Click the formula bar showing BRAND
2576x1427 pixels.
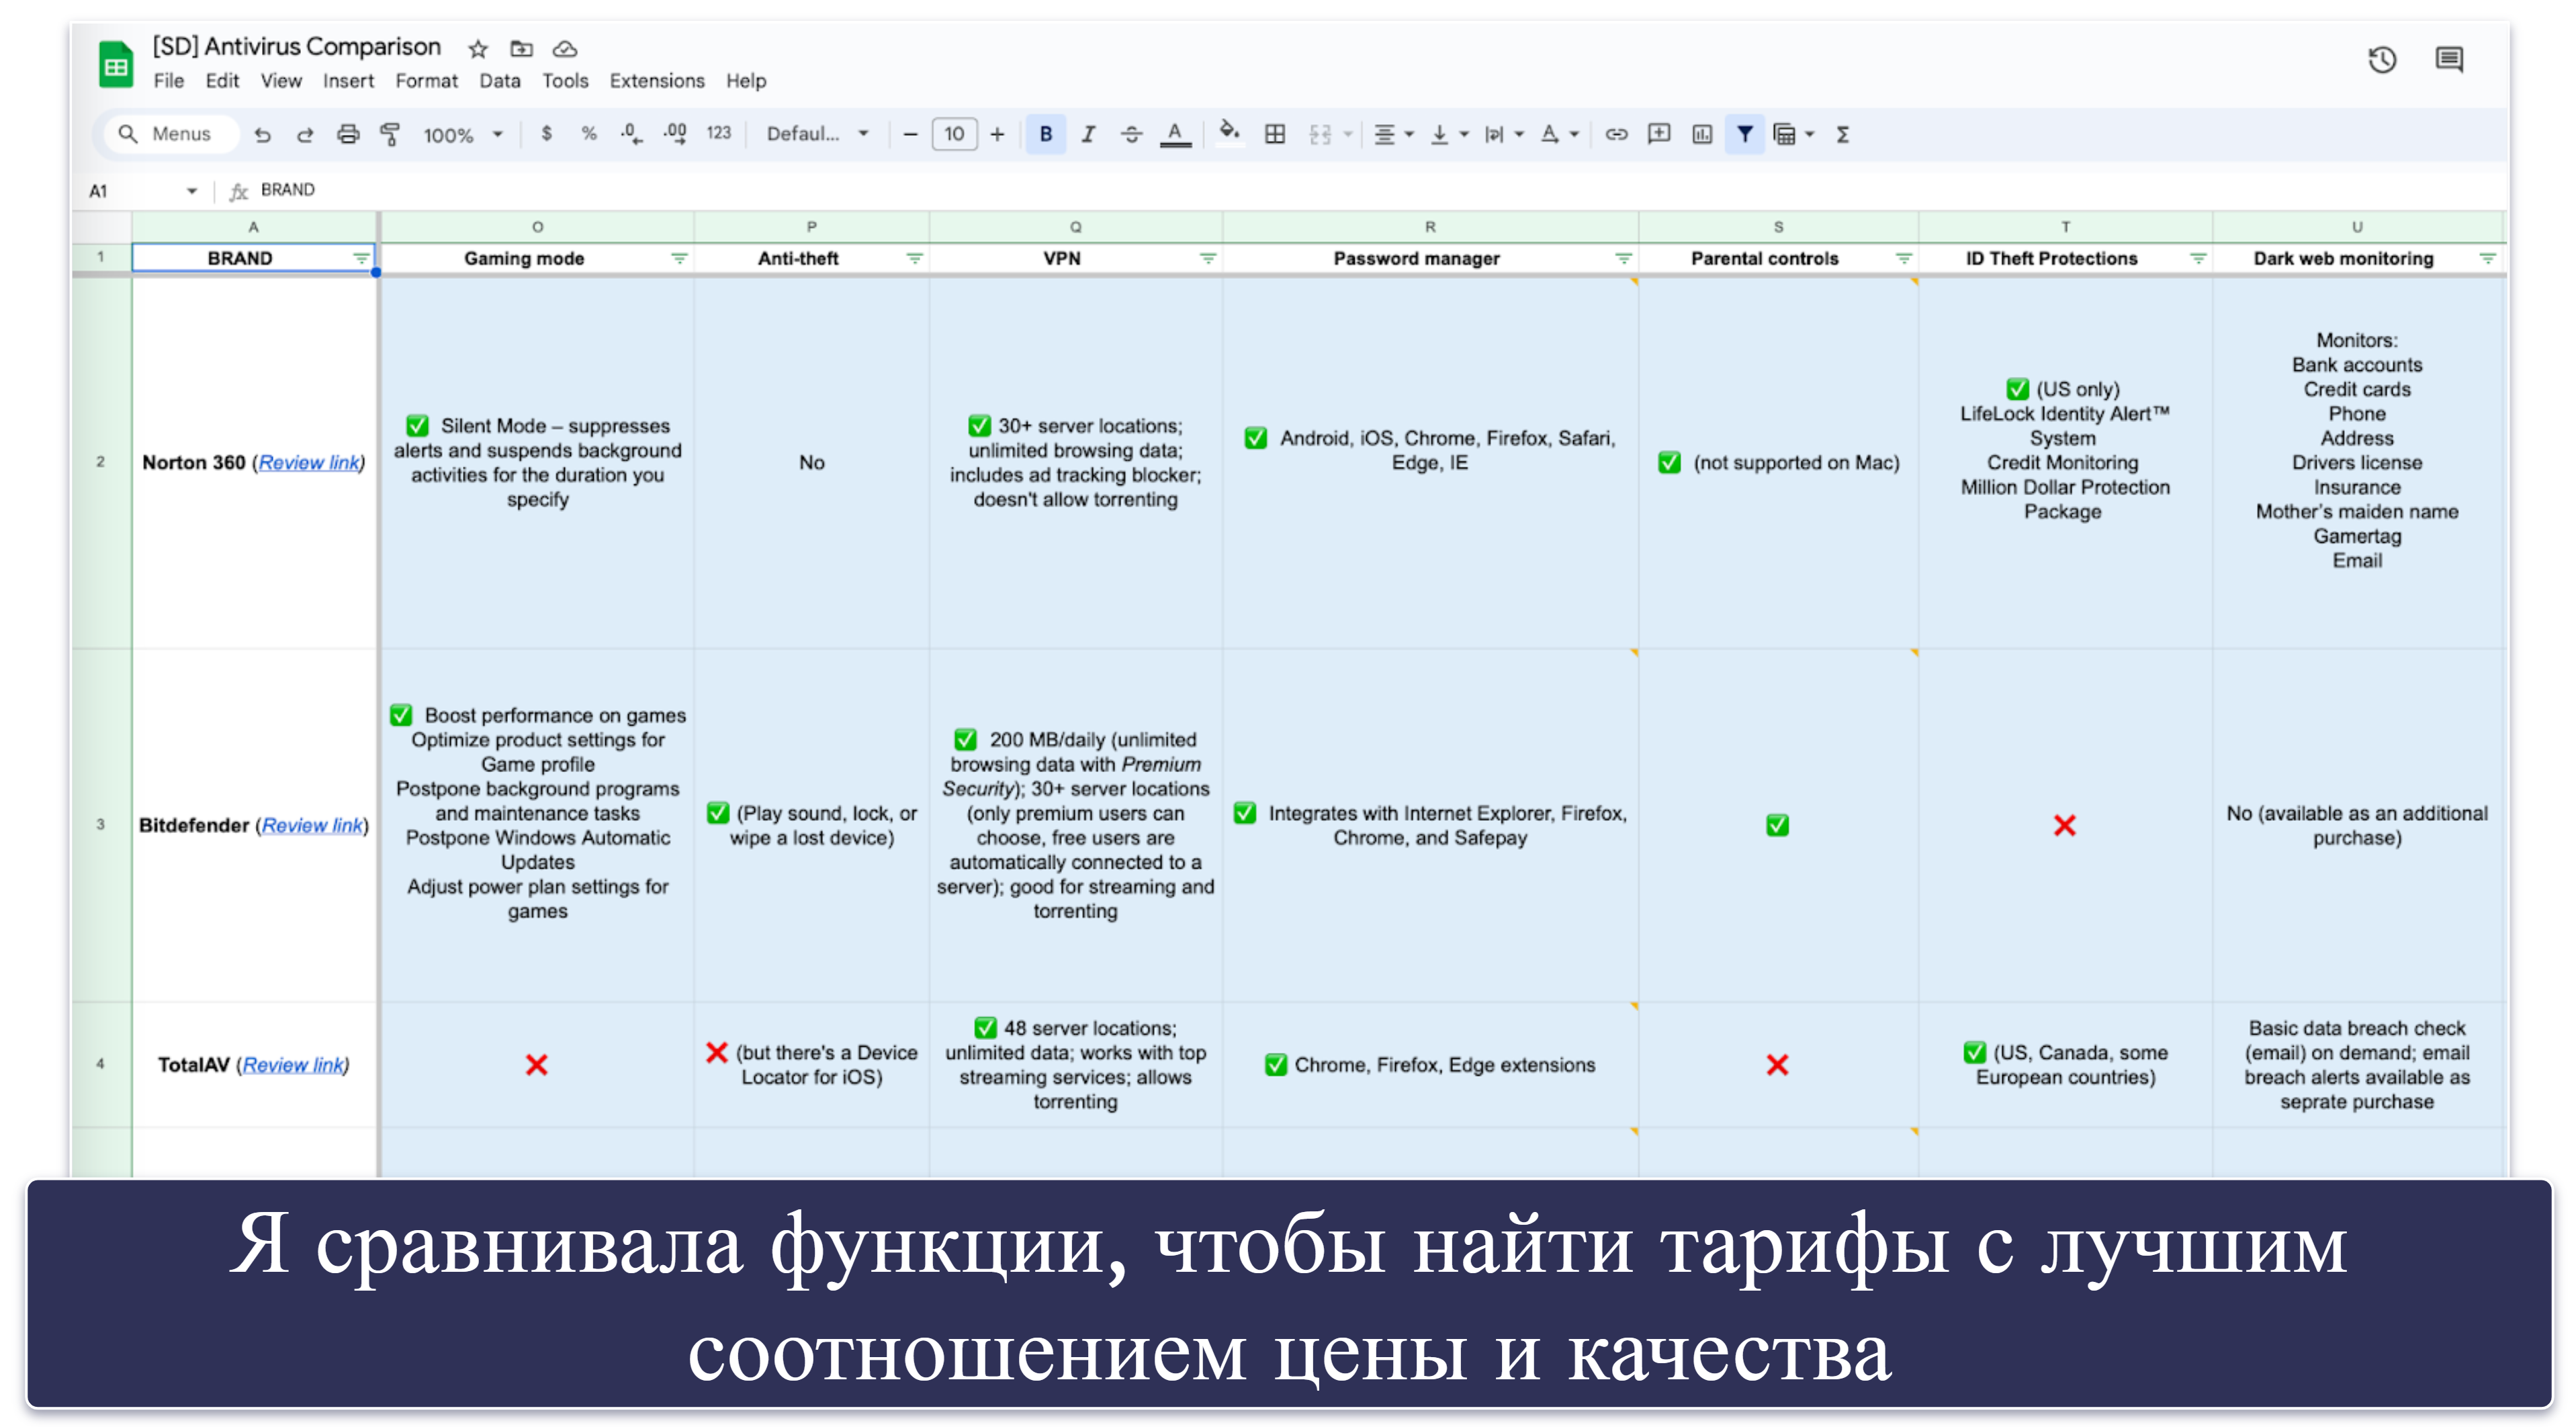1380,190
